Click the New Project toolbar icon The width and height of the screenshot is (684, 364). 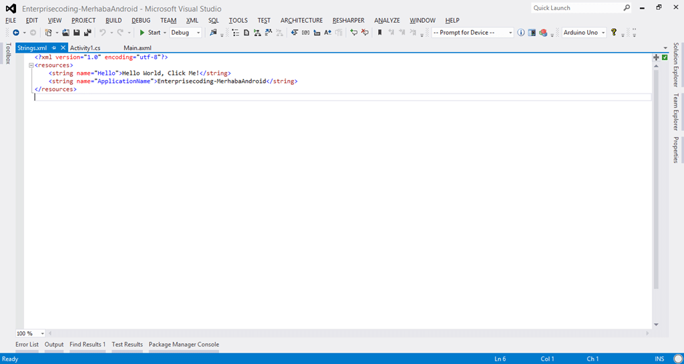[48, 33]
